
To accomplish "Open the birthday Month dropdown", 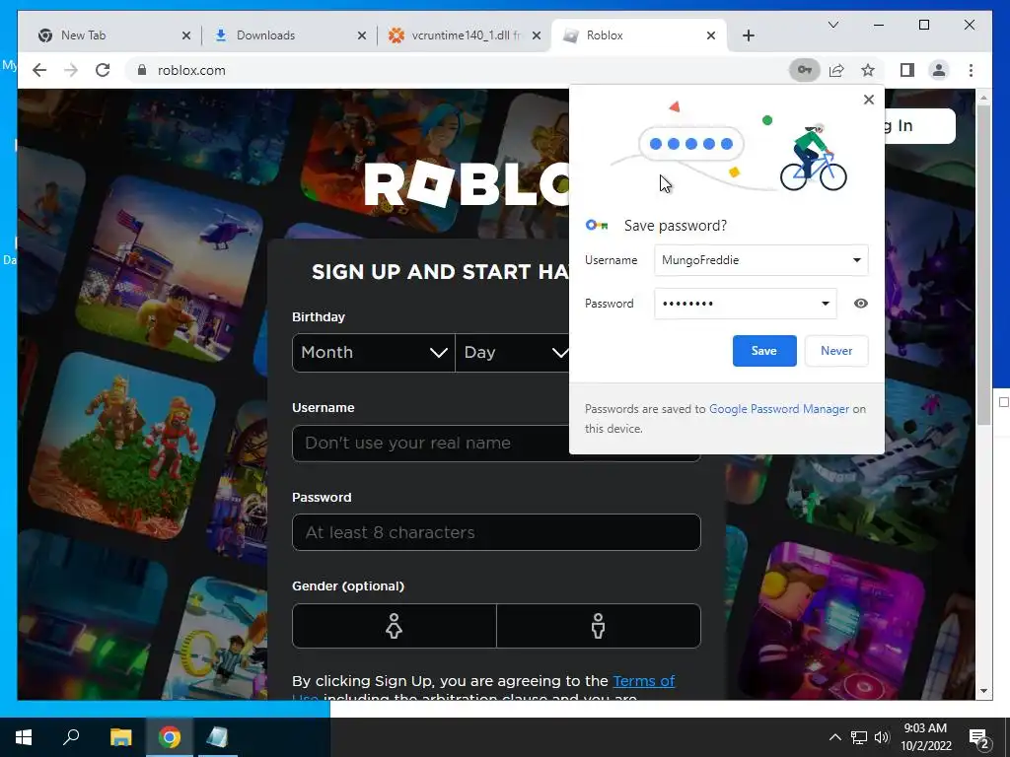I will point(374,353).
